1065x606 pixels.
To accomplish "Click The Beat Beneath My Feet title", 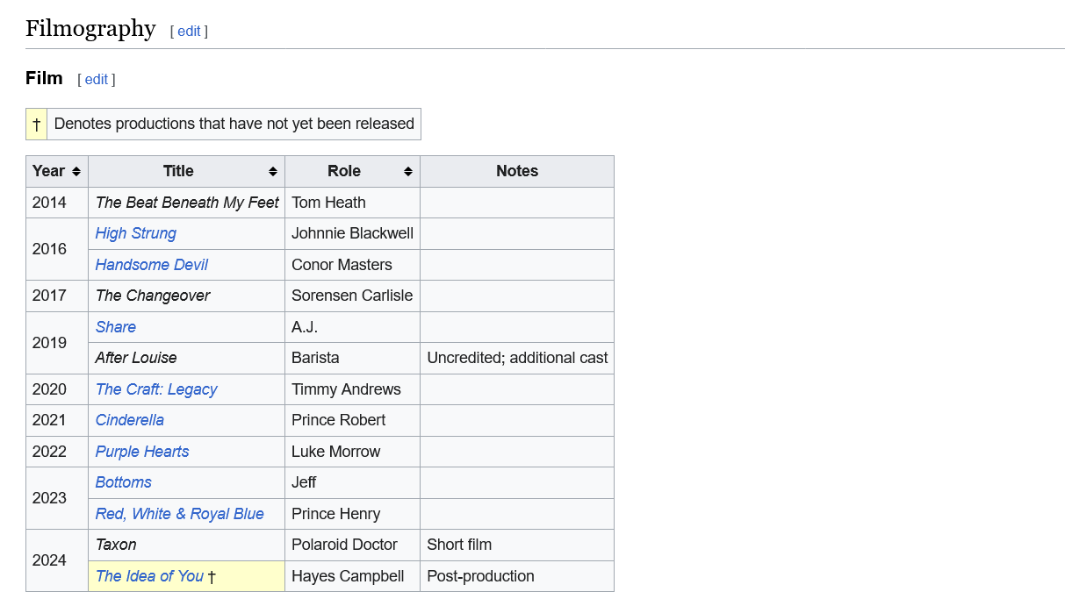I will (x=186, y=203).
